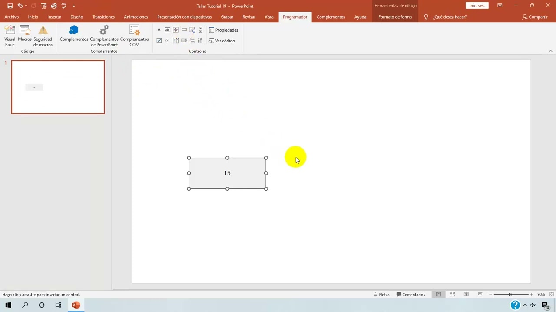Select the Text Box (abl) control
The image size is (556, 312).
(167, 30)
